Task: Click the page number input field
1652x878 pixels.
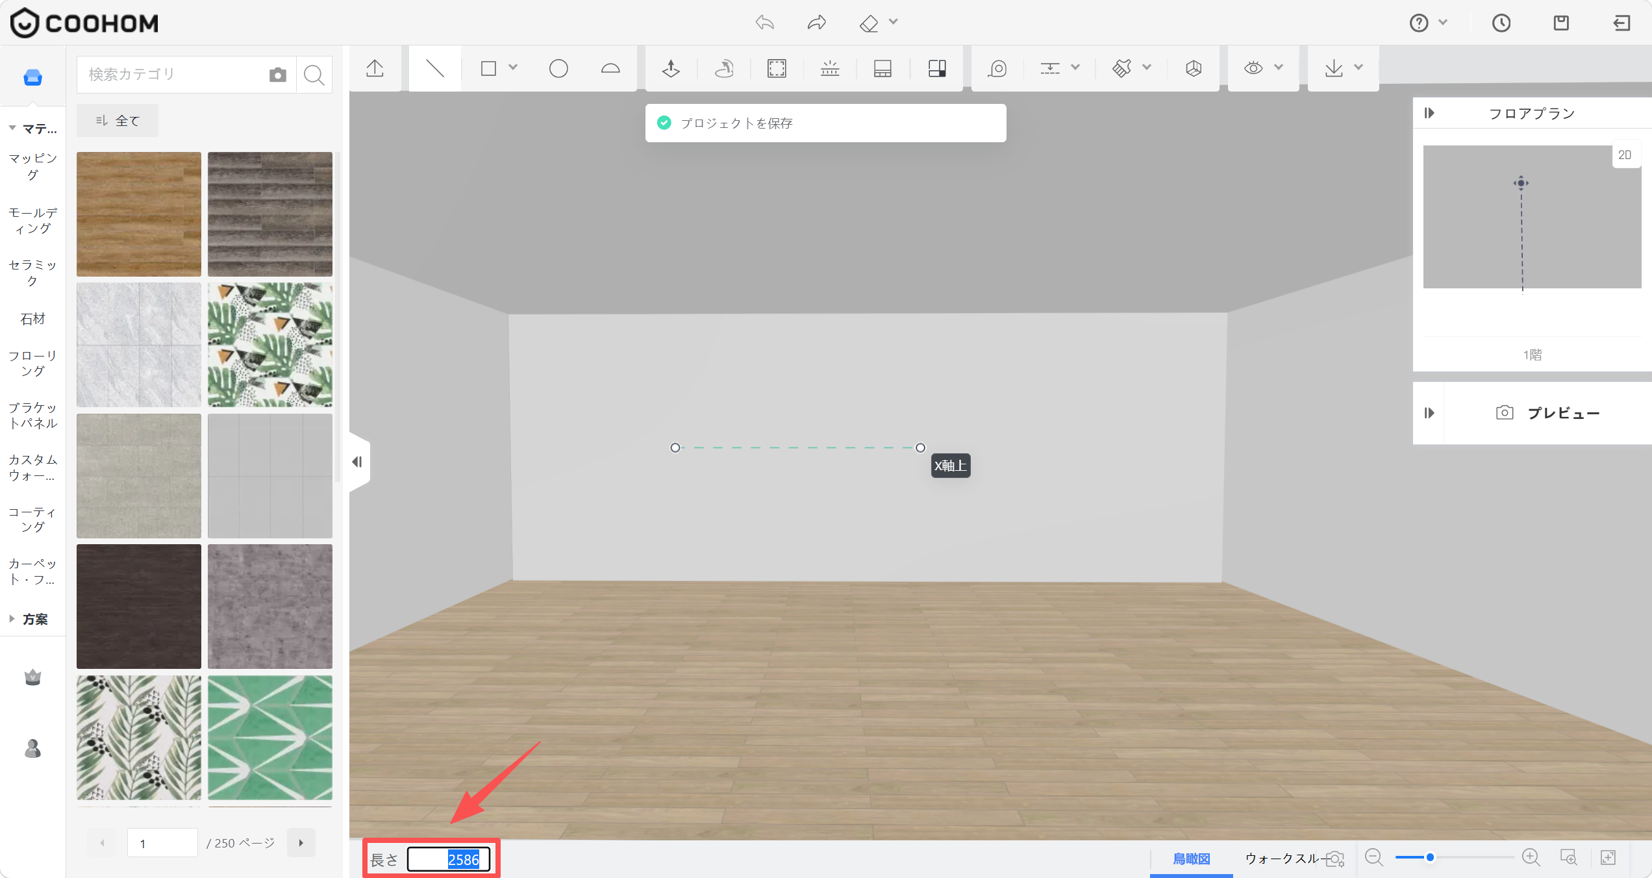Action: coord(163,843)
